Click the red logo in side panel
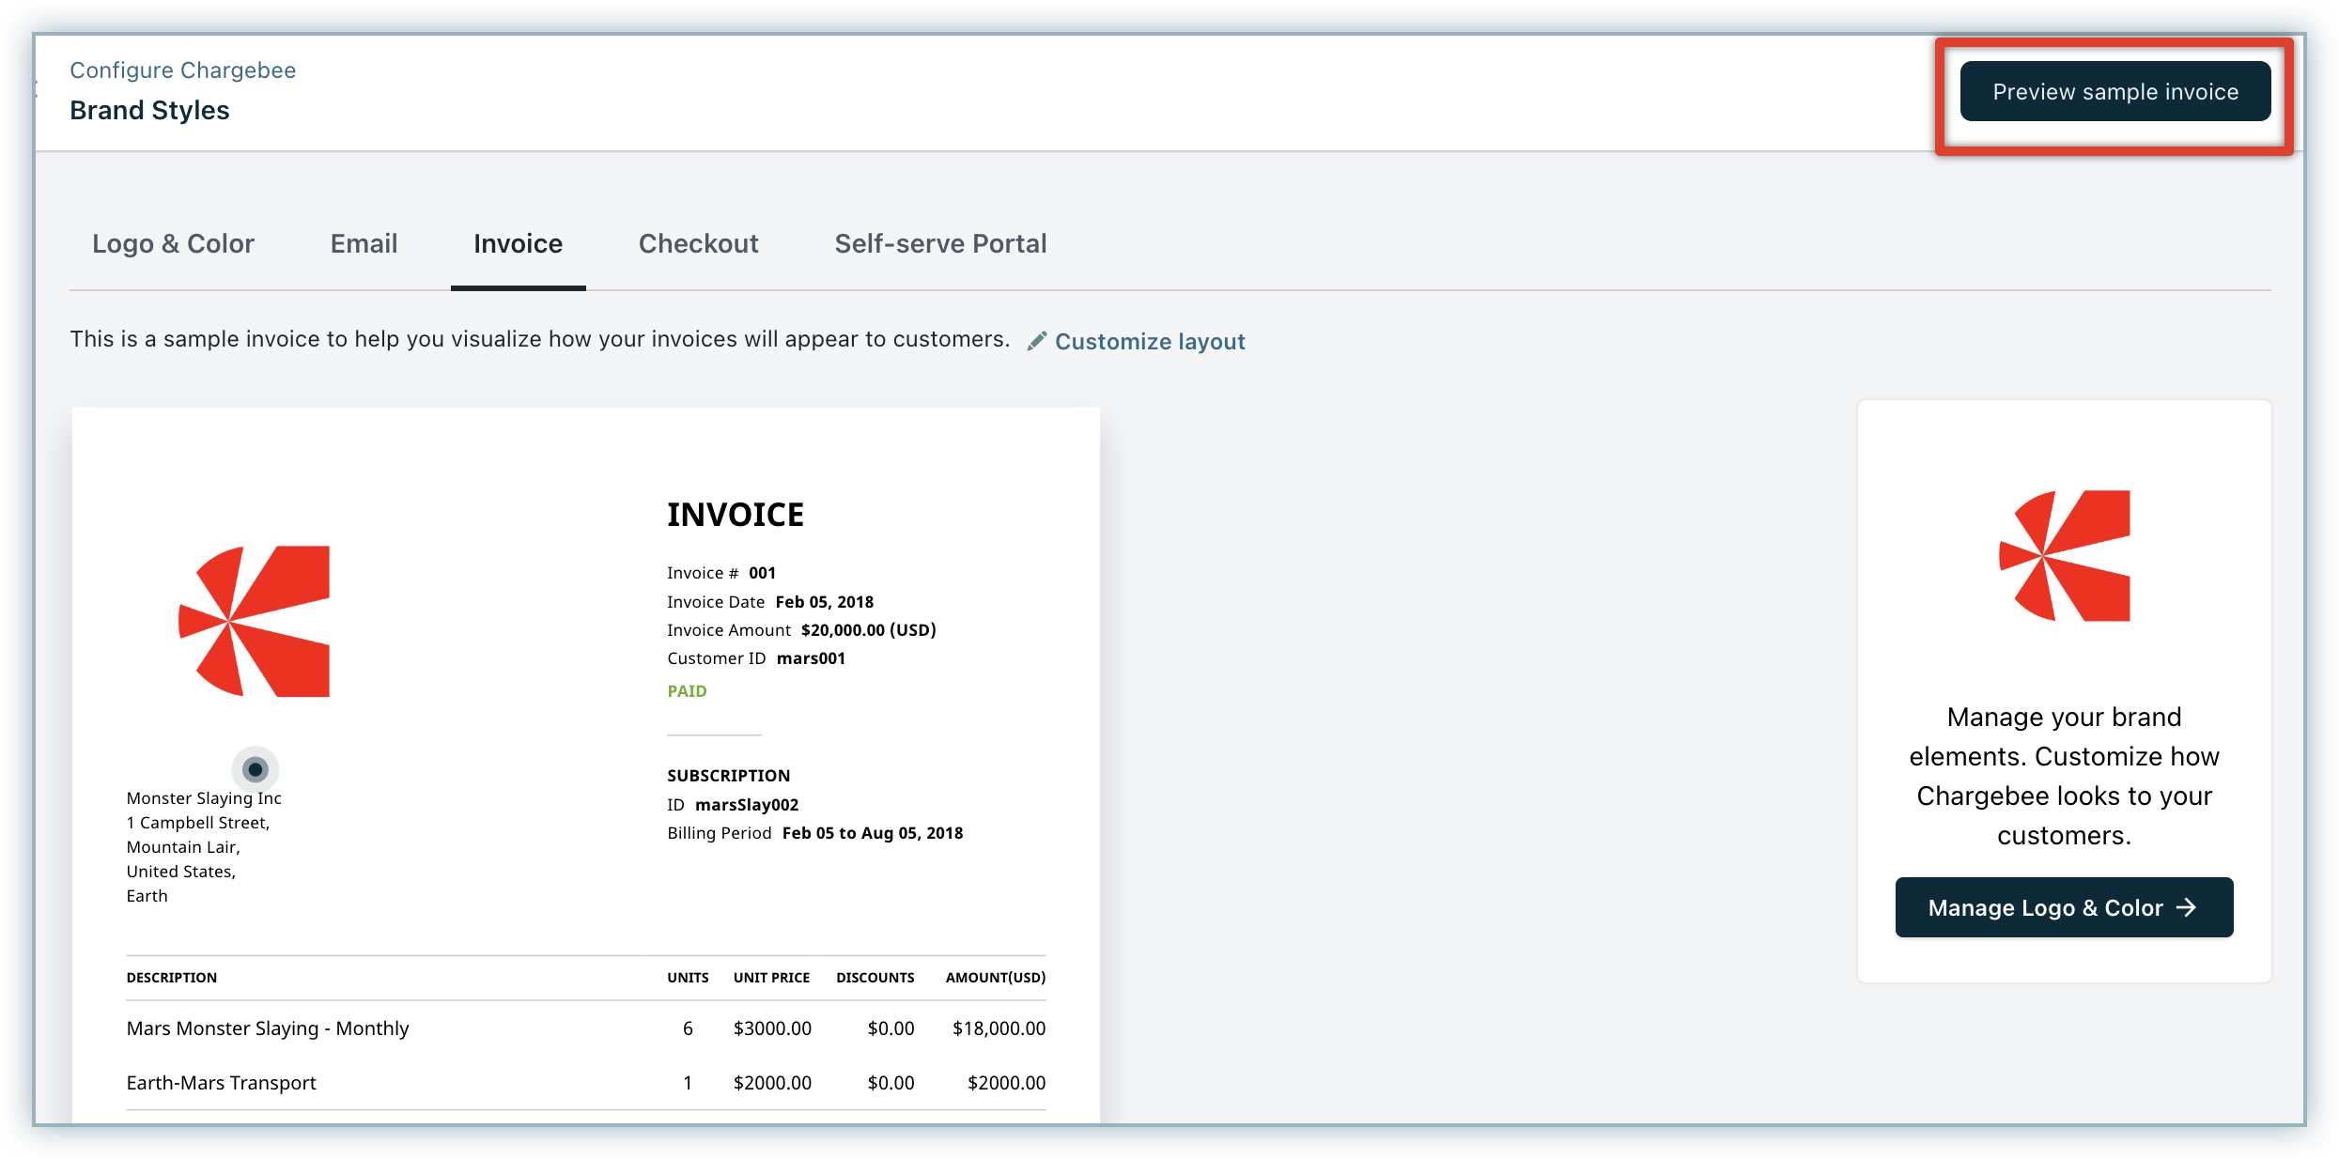Image resolution: width=2339 pixels, height=1159 pixels. click(2065, 556)
